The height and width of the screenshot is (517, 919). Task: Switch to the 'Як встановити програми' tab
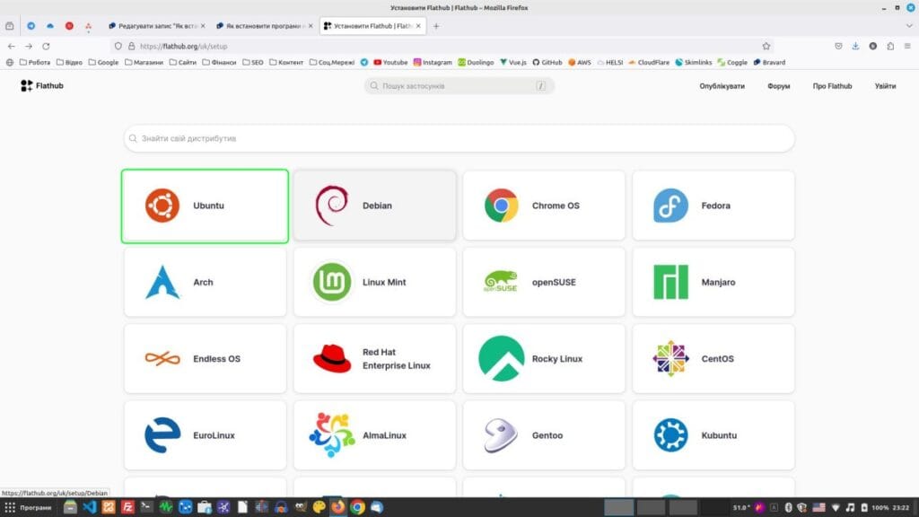coord(264,26)
